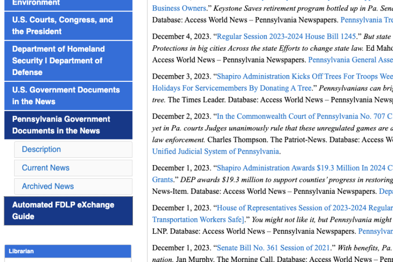Screen dimensions: 393x262
Task: Click The Morning Call source text
Action: click(244, 259)
